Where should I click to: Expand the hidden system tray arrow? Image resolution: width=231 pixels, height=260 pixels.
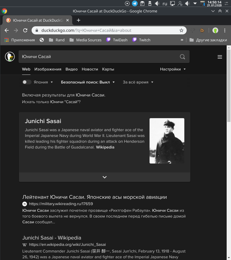click(195, 3)
